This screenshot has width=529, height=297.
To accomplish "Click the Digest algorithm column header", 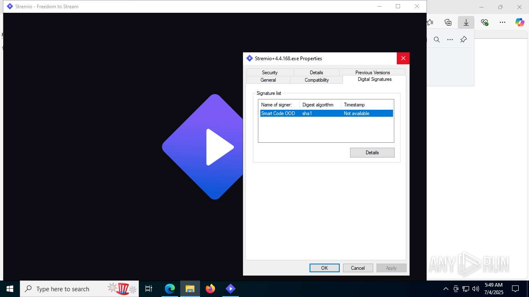I will click(x=320, y=105).
